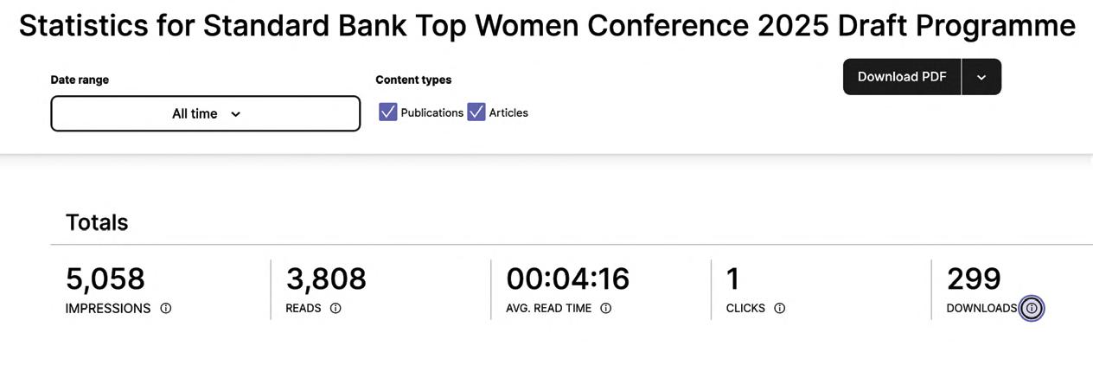Open the All time date range dropdown
Viewport: 1093px width, 365px height.
[206, 113]
